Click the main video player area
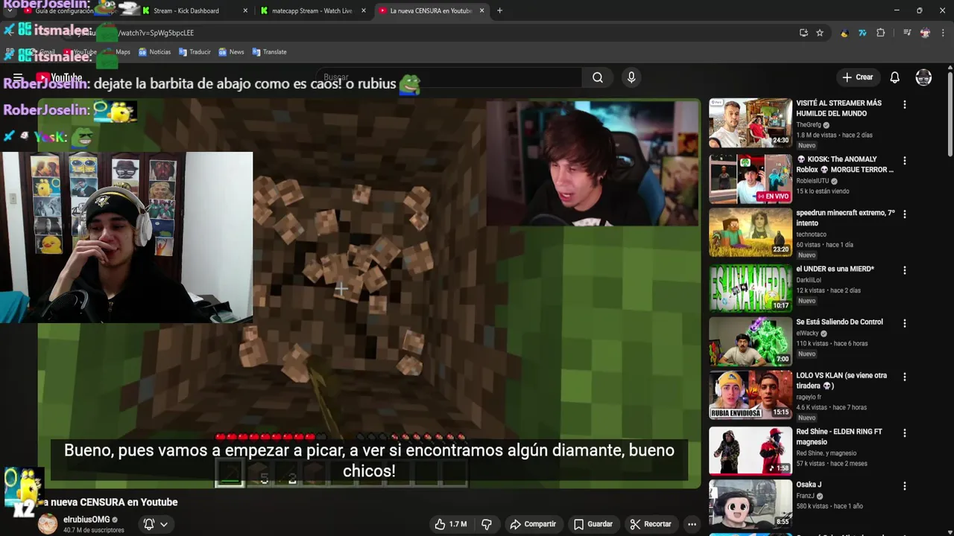 [x=369, y=293]
